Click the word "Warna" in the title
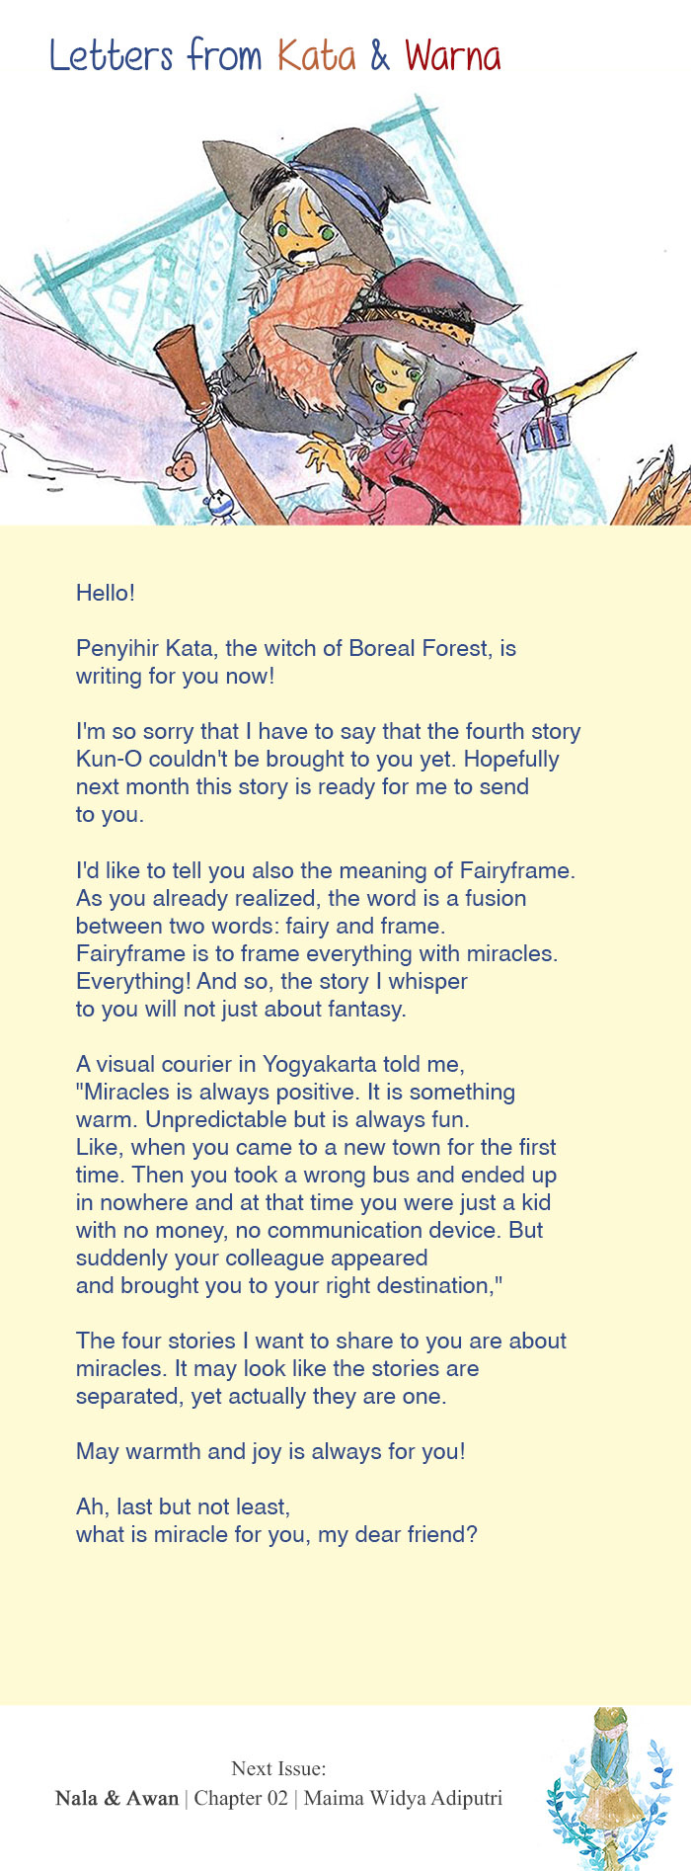 [452, 56]
